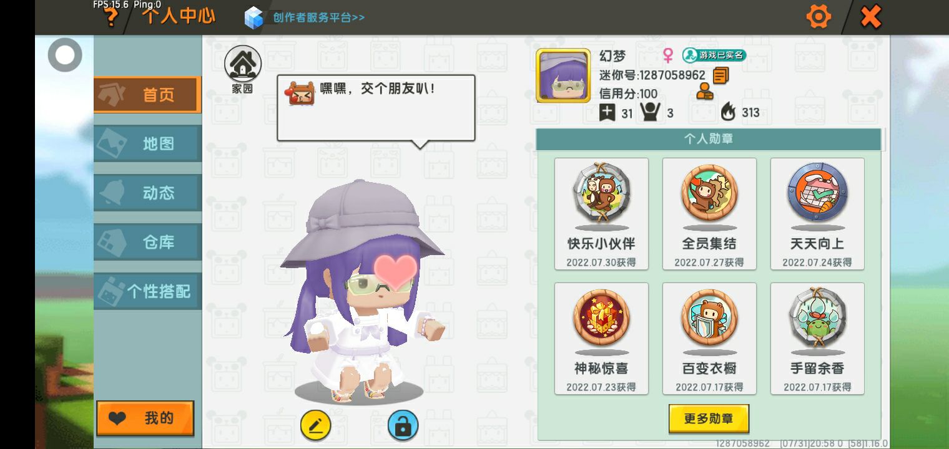Select the 快乐小伙伴 medal
The image size is (949, 449).
tap(601, 214)
